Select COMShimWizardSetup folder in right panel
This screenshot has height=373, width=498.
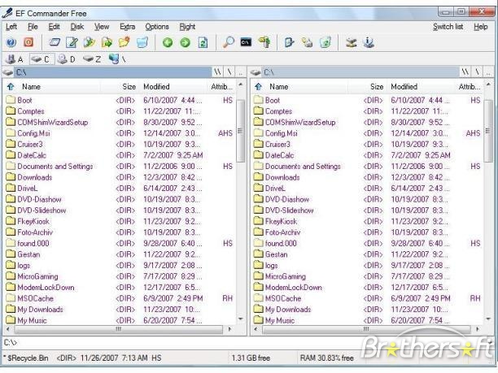(299, 122)
